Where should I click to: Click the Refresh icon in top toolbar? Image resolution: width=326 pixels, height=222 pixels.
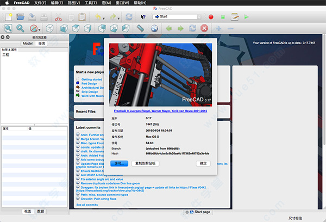click(129, 17)
